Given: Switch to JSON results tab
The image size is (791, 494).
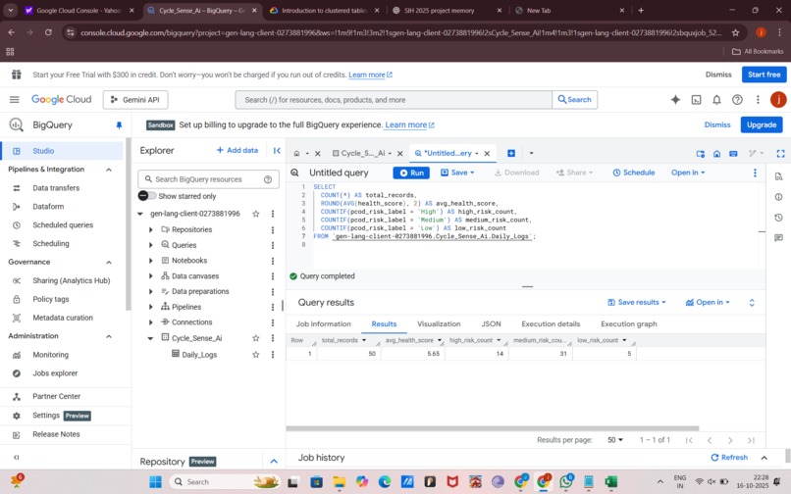Looking at the screenshot, I should tap(491, 324).
